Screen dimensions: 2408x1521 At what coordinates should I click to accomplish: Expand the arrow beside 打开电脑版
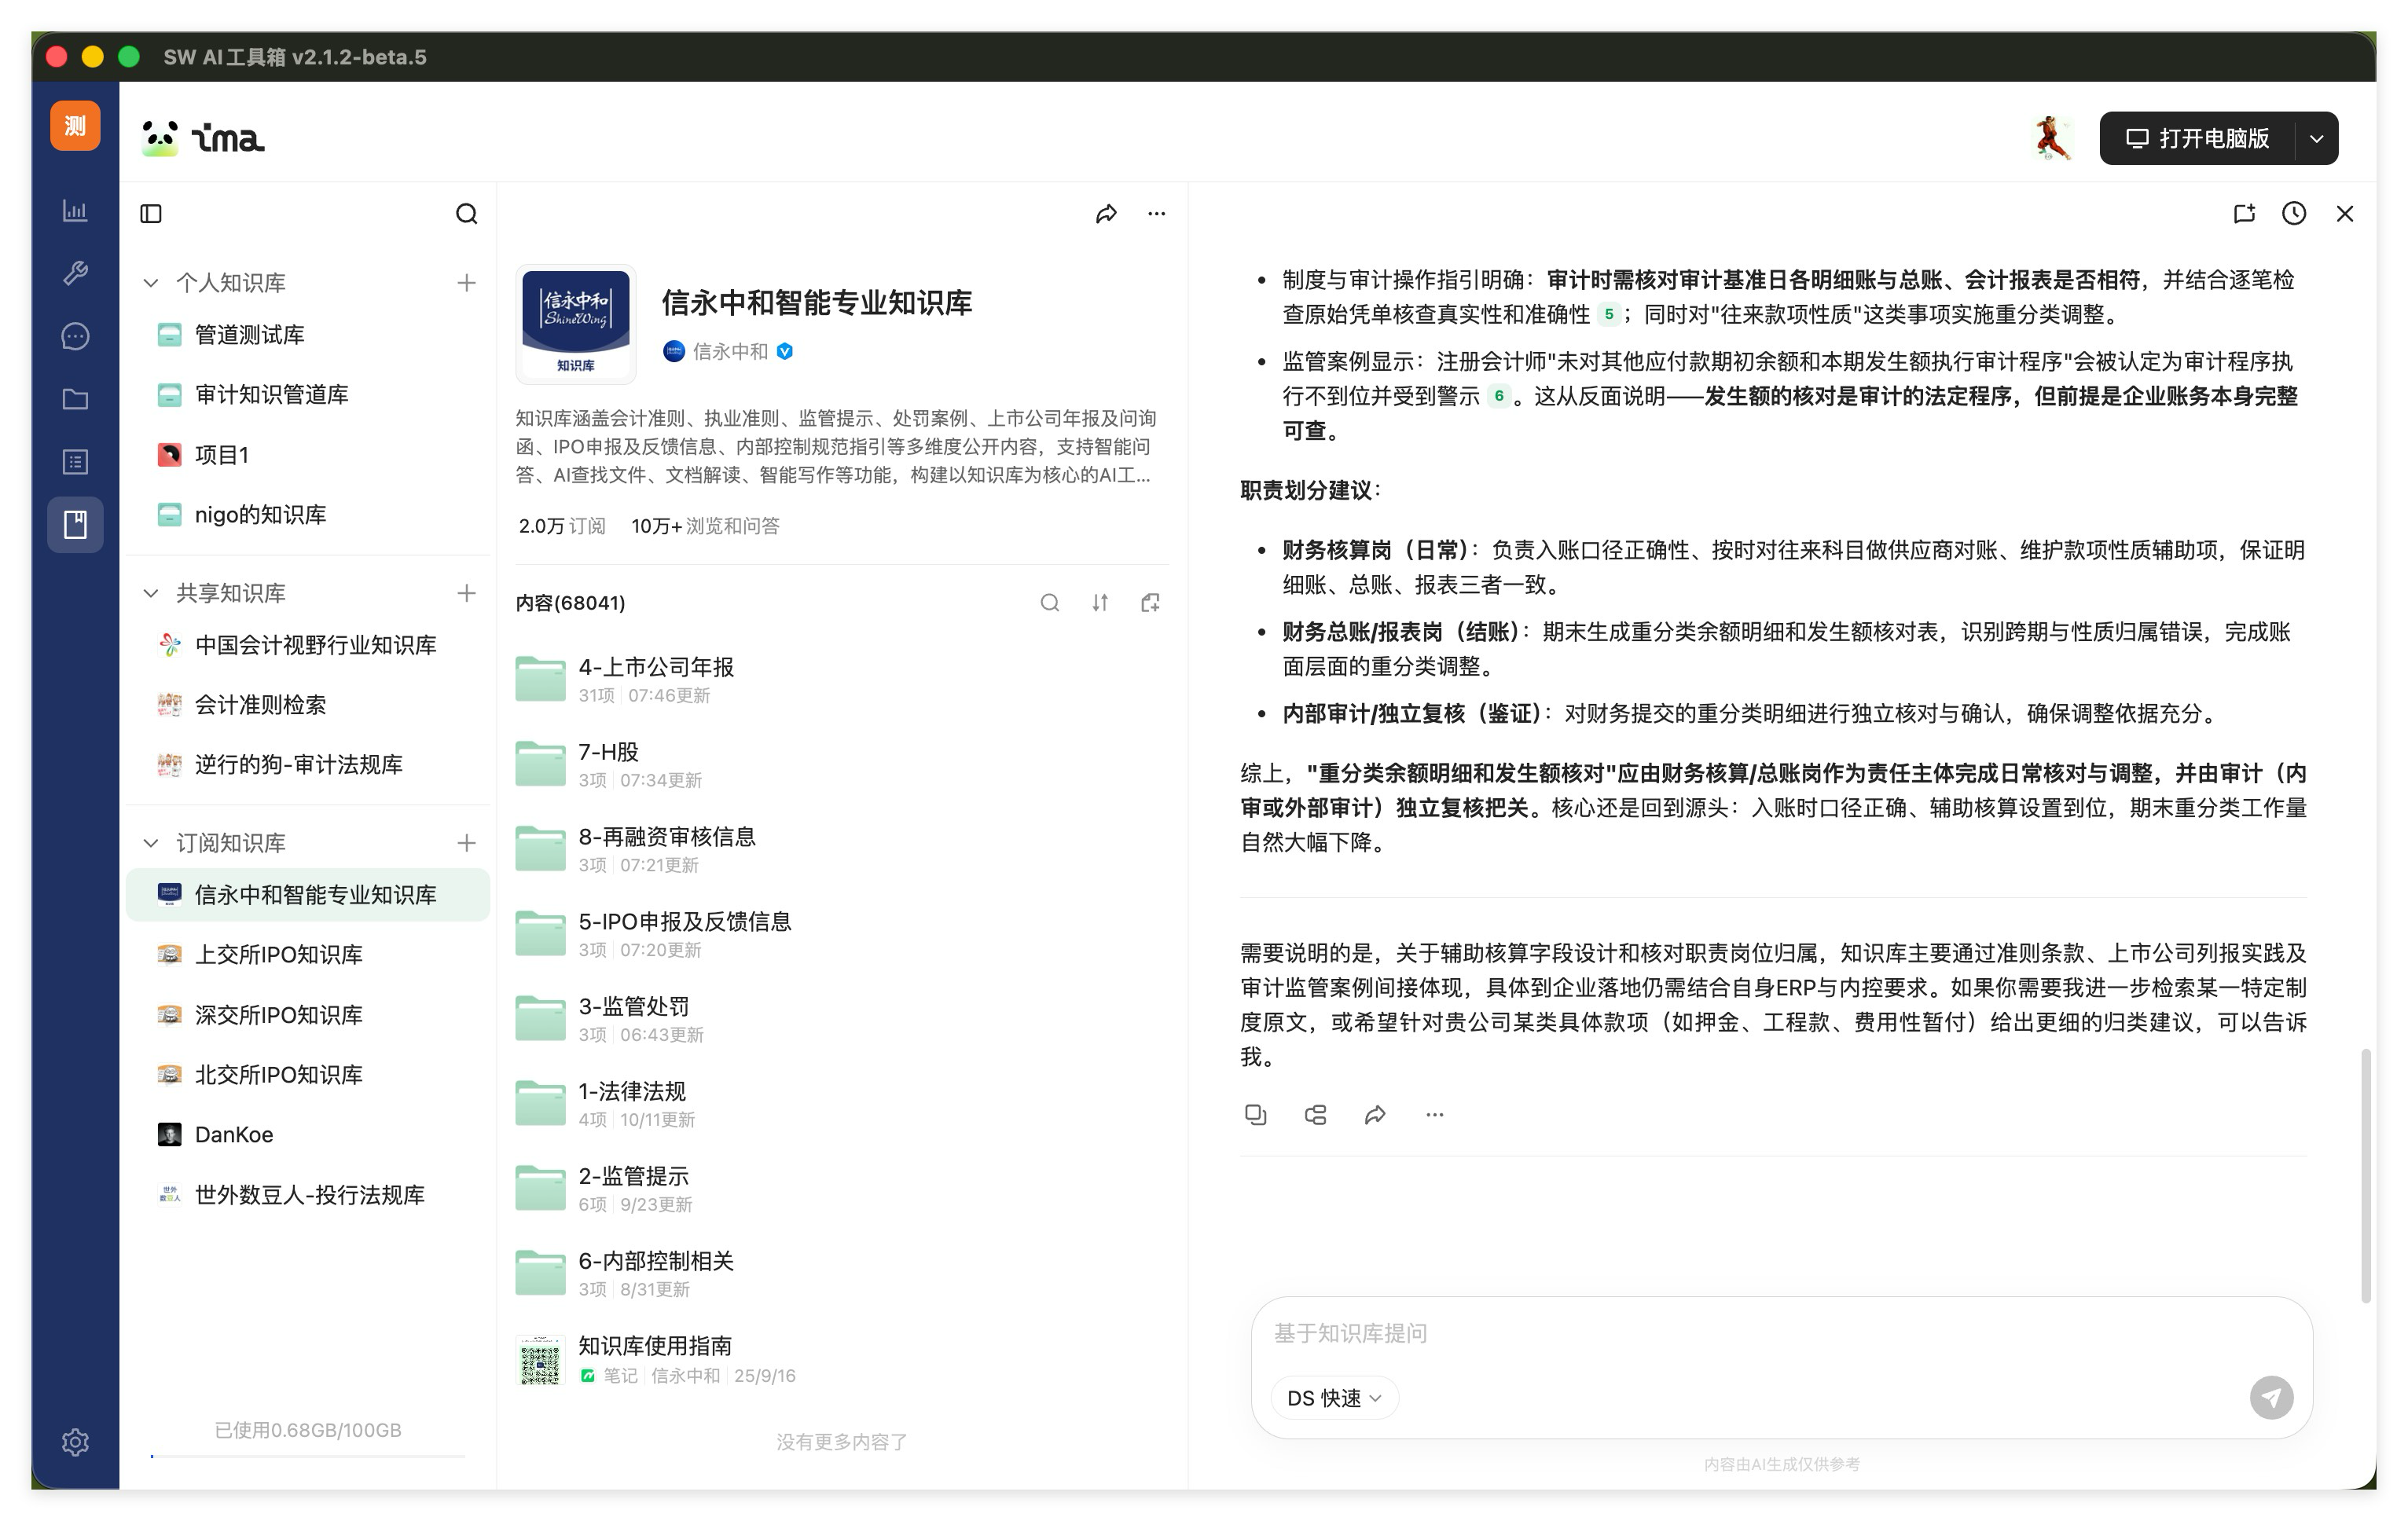point(2317,139)
